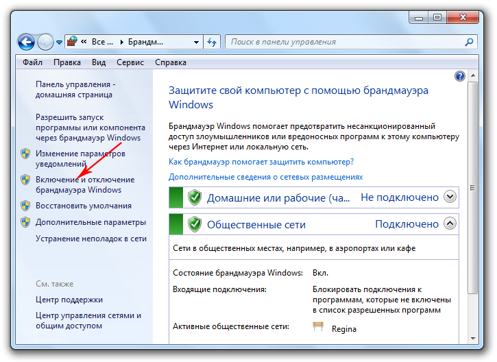Screen dimensions: 497x362
Task: Select the 'Брандм...' breadcrumb segment
Action: point(145,42)
